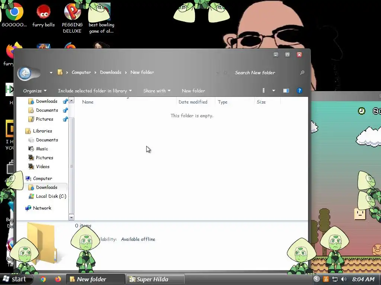The image size is (381, 285).
Task: Open Include selected folder in library menu
Action: point(95,91)
